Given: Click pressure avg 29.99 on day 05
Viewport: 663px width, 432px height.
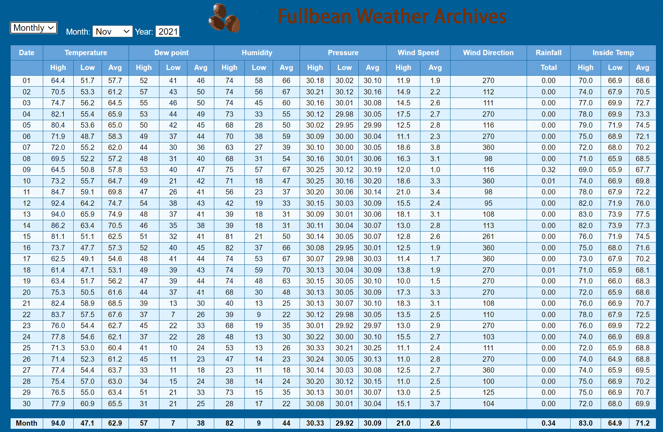Looking at the screenshot, I should [373, 125].
